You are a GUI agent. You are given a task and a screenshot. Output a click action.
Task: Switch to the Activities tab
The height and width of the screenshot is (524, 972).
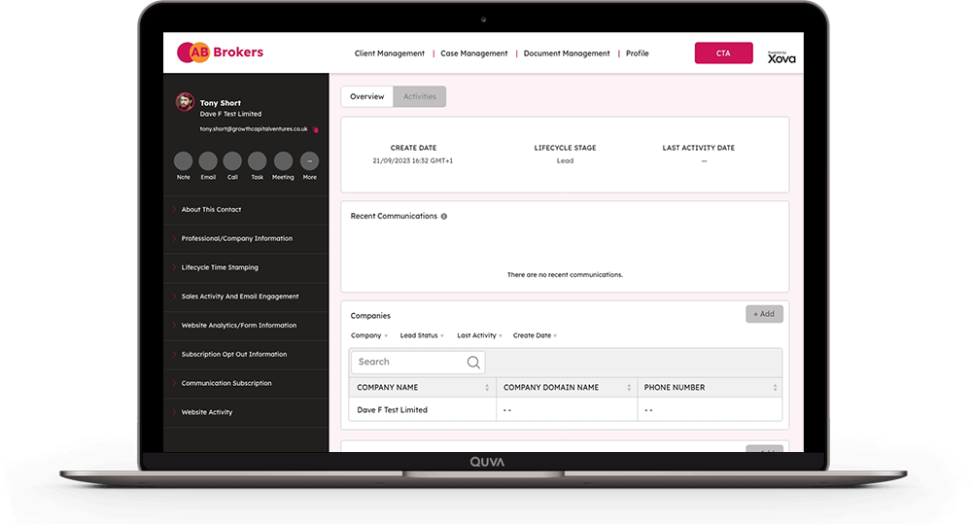coord(420,97)
